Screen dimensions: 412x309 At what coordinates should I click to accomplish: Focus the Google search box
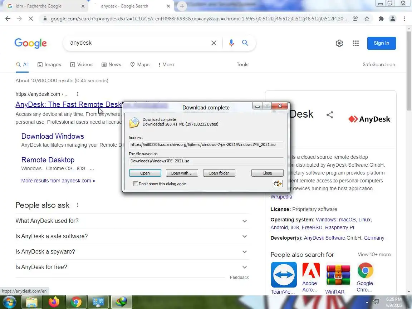[x=139, y=43]
